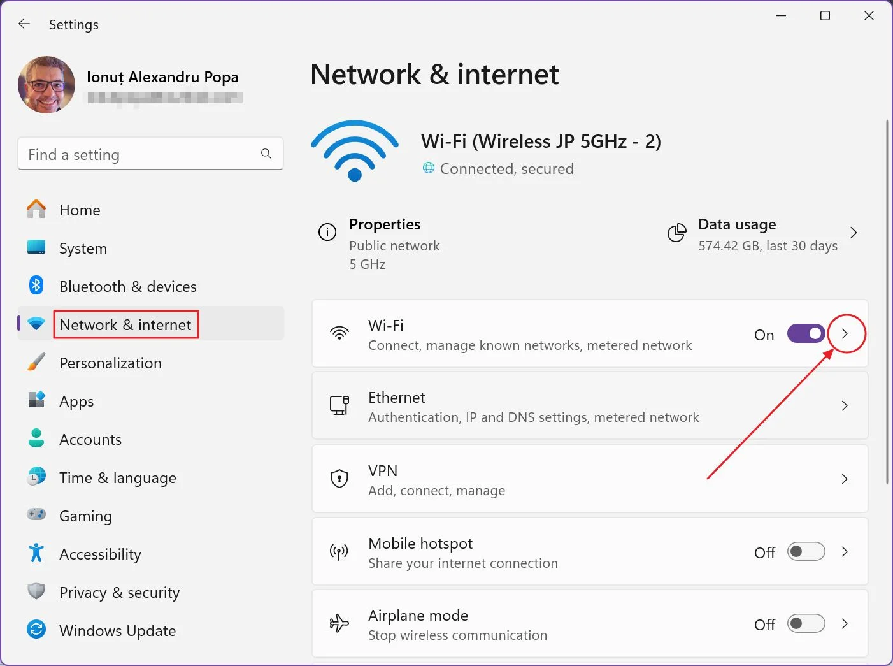Select the System monitor icon
This screenshot has width=893, height=666.
pos(36,247)
